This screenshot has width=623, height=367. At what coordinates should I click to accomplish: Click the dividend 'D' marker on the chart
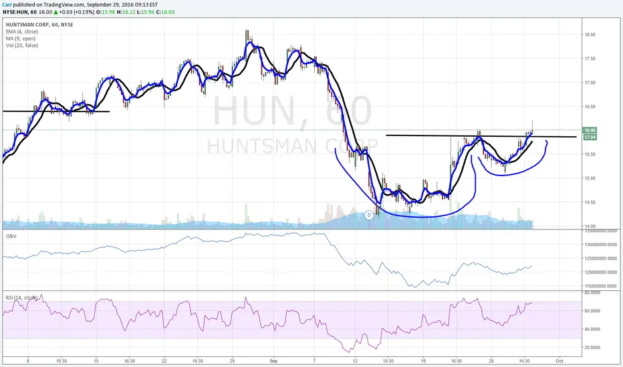[x=369, y=215]
